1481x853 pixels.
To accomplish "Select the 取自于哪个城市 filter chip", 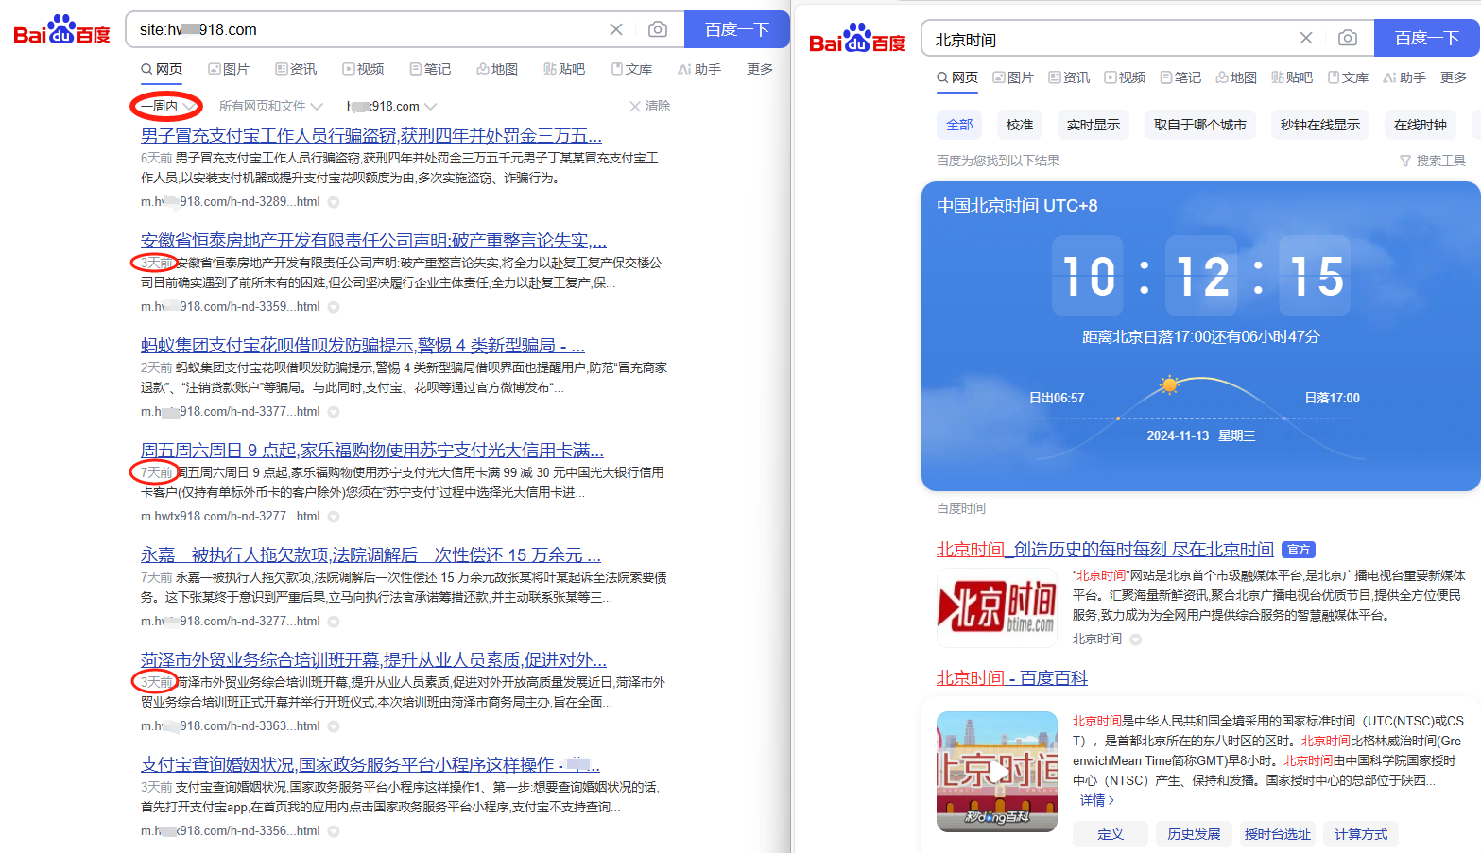I will pos(1200,125).
